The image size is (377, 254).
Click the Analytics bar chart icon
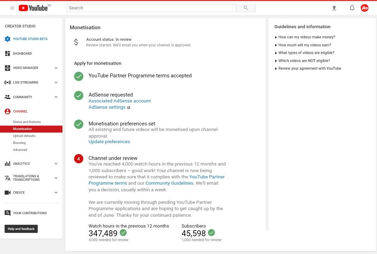click(7, 164)
